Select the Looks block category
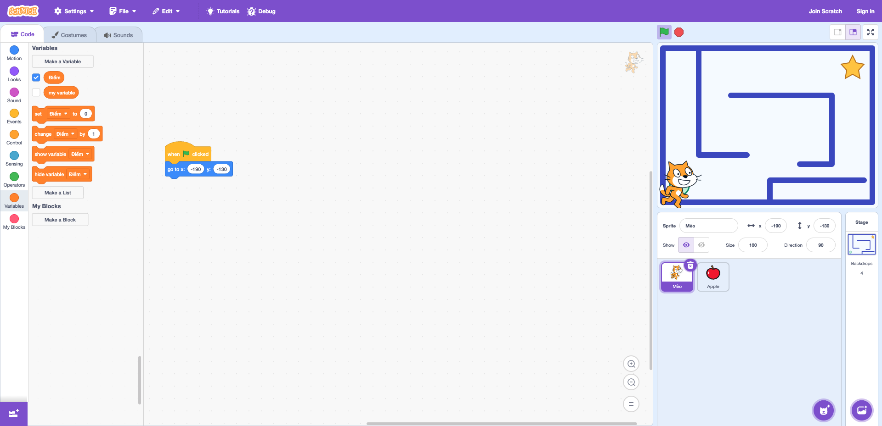882x426 pixels. tap(14, 74)
